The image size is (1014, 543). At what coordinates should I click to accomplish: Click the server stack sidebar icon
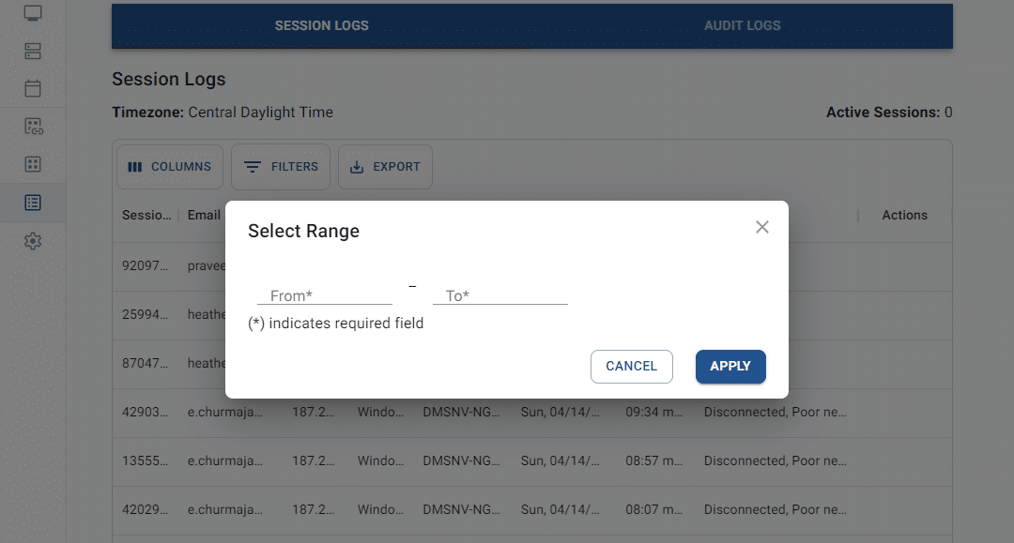(33, 51)
